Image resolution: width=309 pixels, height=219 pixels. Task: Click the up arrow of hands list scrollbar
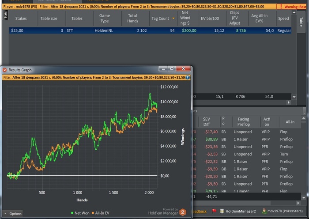coord(304,118)
